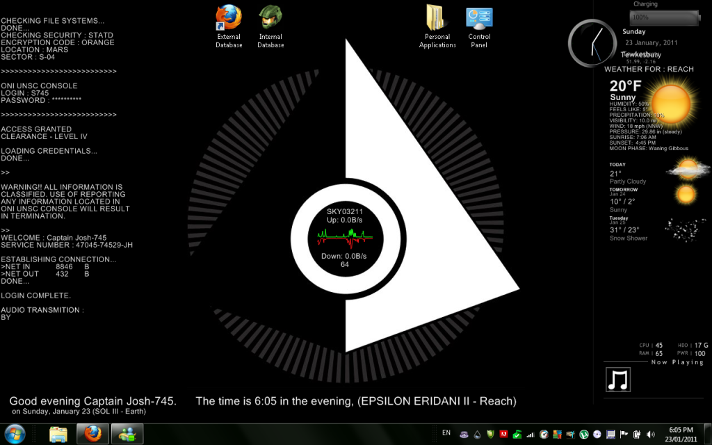This screenshot has width=712, height=445.
Task: Open the Action Center flag icon
Action: tap(624, 434)
